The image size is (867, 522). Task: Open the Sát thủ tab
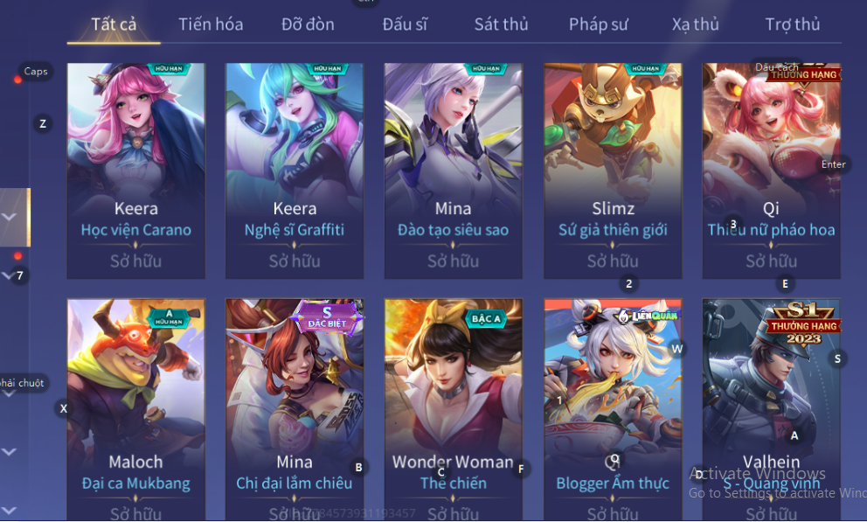501,24
